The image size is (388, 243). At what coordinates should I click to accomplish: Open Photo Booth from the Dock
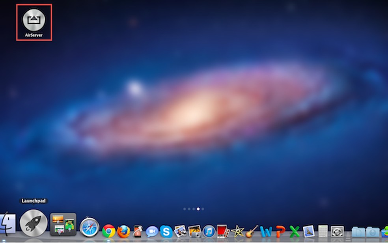pos(223,232)
